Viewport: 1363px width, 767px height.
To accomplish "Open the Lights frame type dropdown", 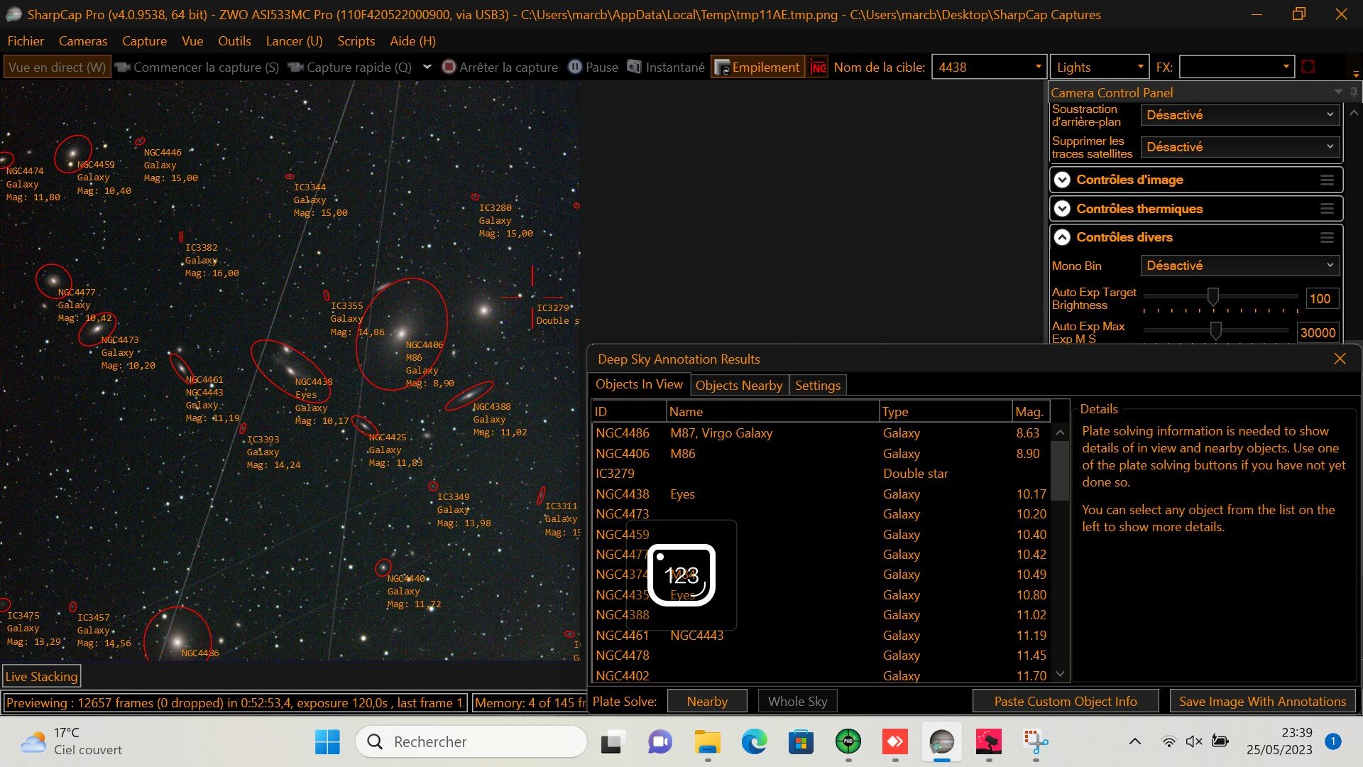I will 1099,67.
